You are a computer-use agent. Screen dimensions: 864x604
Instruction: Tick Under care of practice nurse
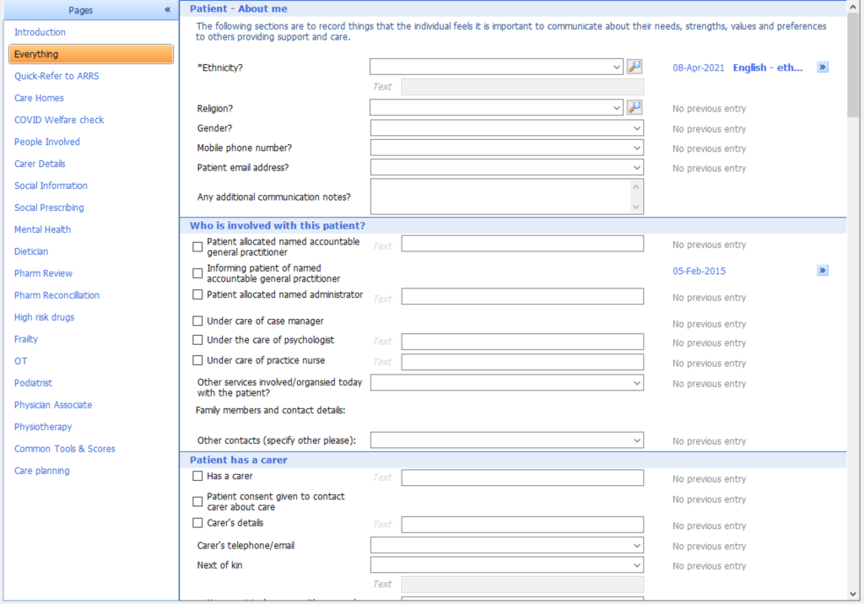(x=197, y=360)
